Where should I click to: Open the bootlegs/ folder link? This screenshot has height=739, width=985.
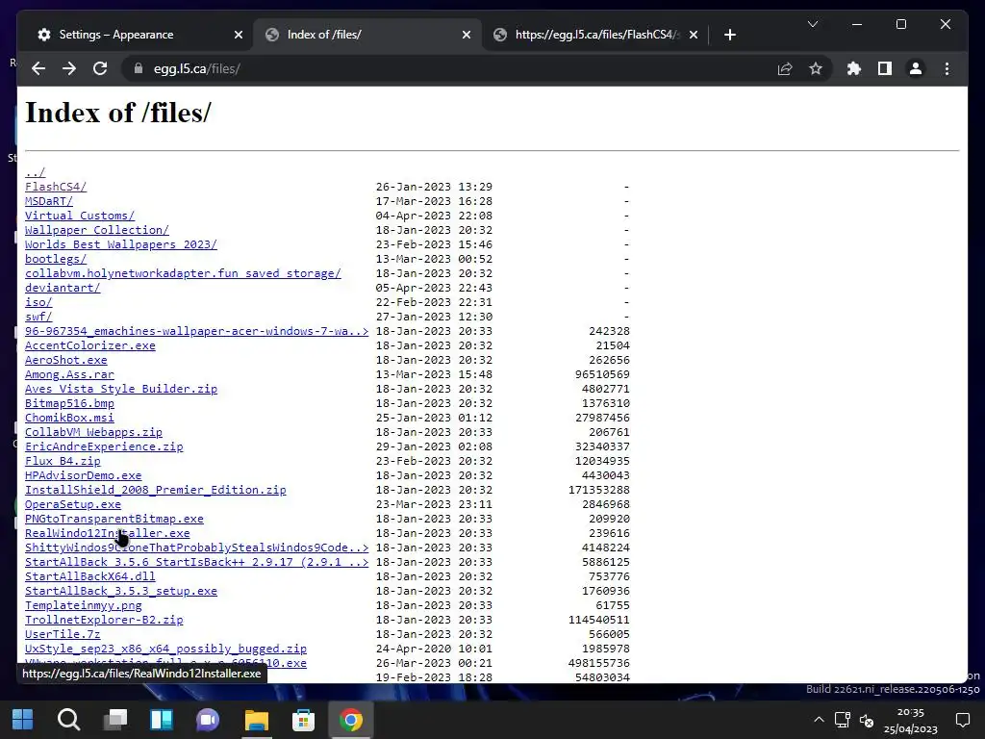pos(56,259)
